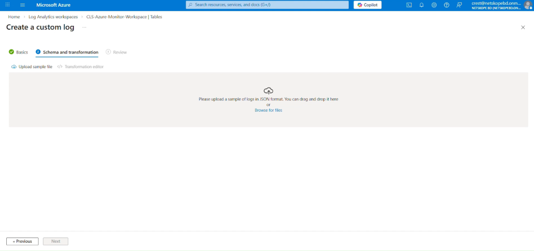
Task: Close the Create a custom log pane
Action: click(x=523, y=28)
